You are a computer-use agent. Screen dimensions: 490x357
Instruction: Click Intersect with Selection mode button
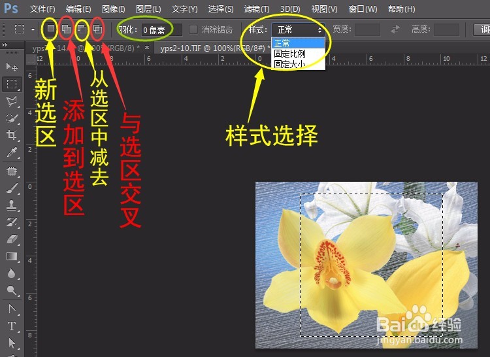click(97, 29)
